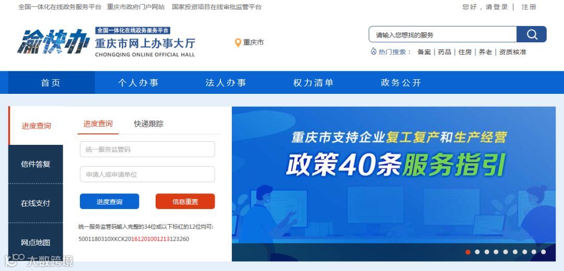Click the 注册 link
Viewport: 564px width, 271px height.
(528, 7)
